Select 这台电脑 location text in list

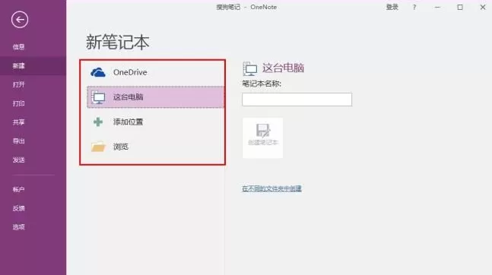129,97
